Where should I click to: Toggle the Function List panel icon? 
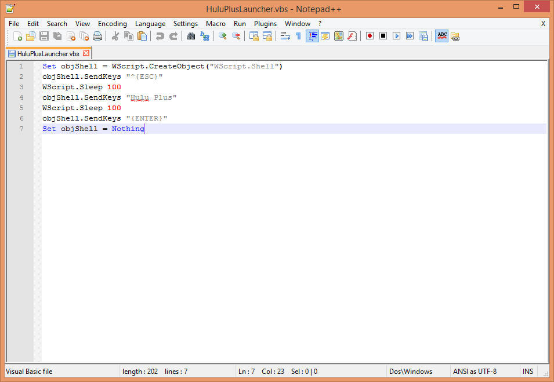pyautogui.click(x=352, y=36)
